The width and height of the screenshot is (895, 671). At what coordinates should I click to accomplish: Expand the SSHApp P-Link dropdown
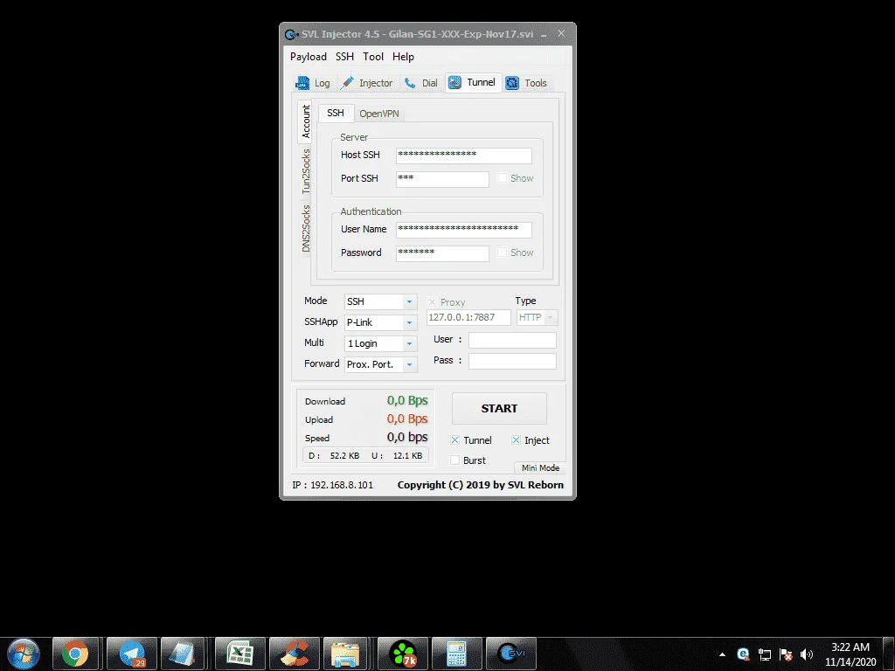pyautogui.click(x=409, y=323)
